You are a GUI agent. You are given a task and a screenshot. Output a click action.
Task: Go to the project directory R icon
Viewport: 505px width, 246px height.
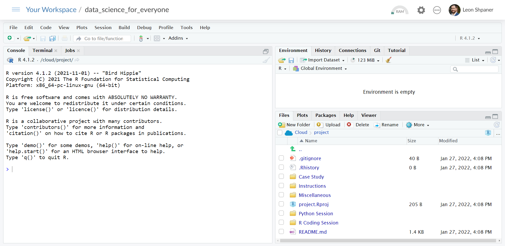tap(488, 133)
